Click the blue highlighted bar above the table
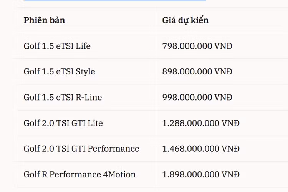The height and width of the screenshot is (192, 288). point(114,1)
